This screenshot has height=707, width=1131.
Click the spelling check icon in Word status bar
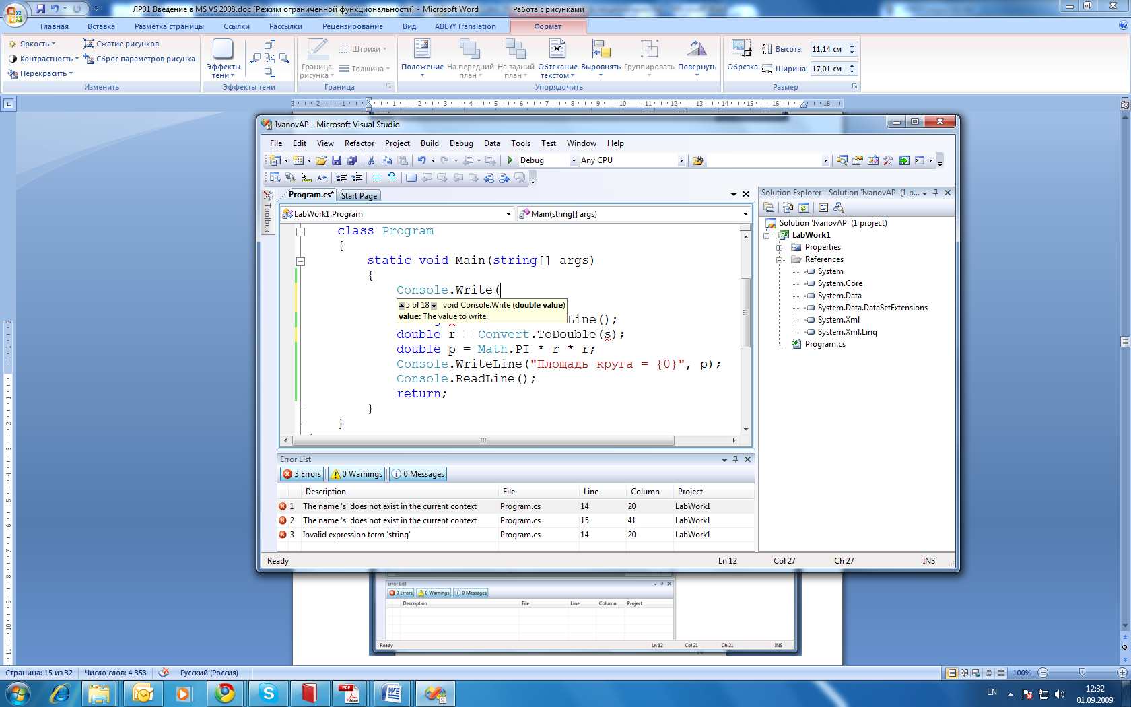[164, 672]
